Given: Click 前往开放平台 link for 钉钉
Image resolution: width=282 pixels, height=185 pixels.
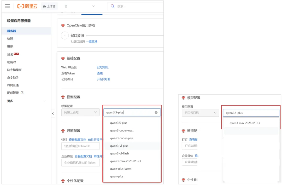Looking at the screenshot, I should (x=95, y=140).
